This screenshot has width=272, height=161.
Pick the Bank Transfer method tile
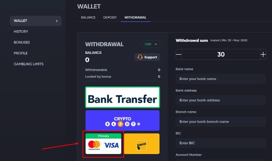(123, 97)
